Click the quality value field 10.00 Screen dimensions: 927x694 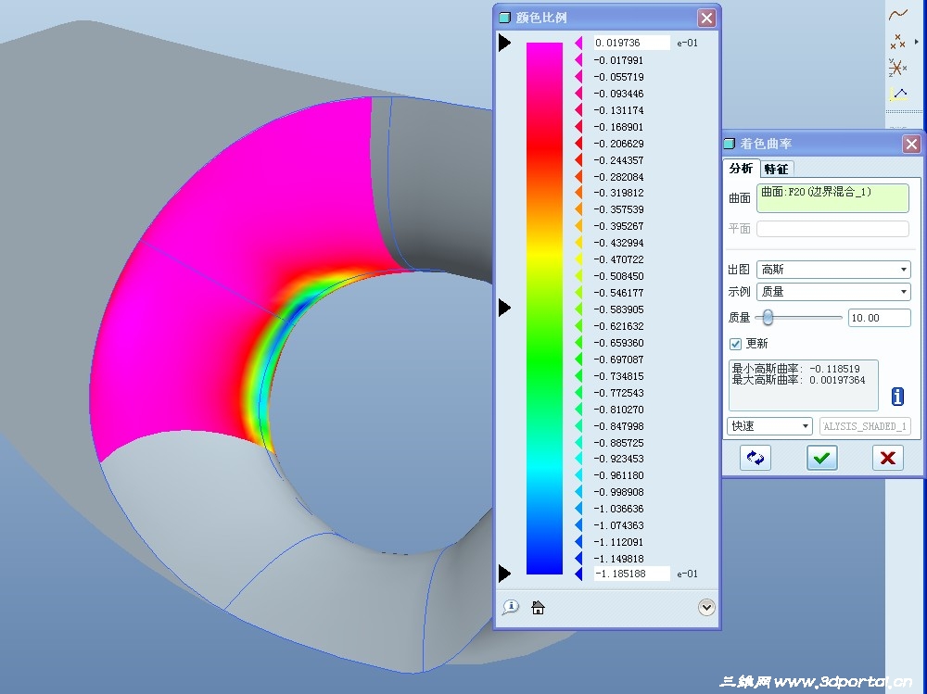click(x=879, y=318)
